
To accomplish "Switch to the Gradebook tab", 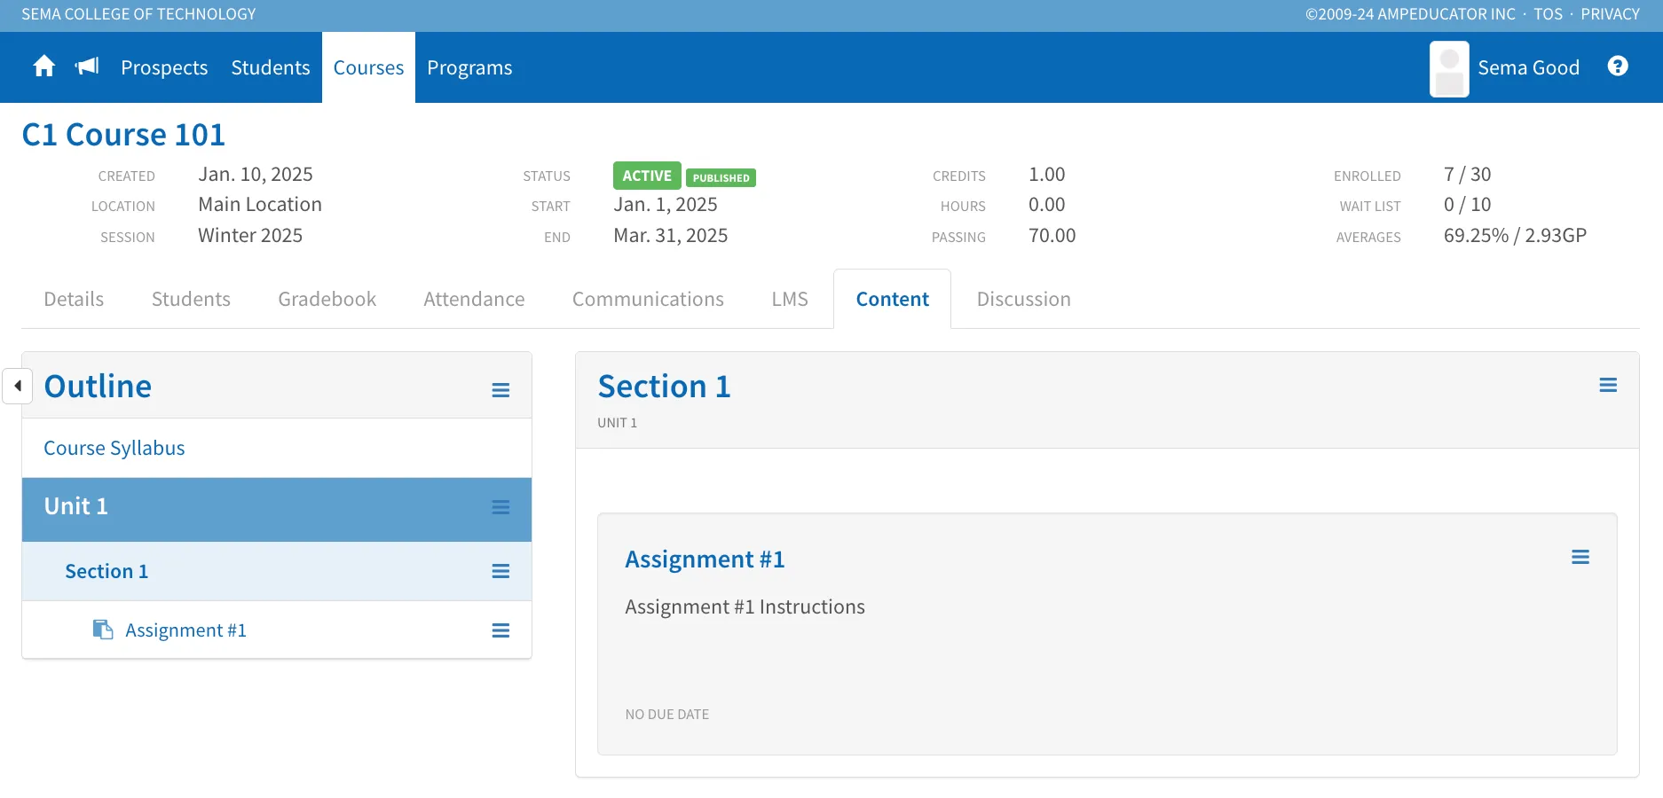I will coord(327,299).
